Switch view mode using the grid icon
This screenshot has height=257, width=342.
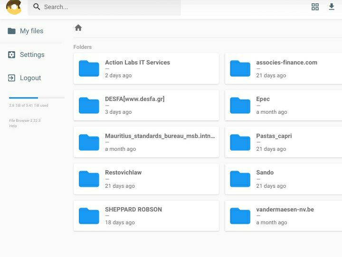(315, 7)
